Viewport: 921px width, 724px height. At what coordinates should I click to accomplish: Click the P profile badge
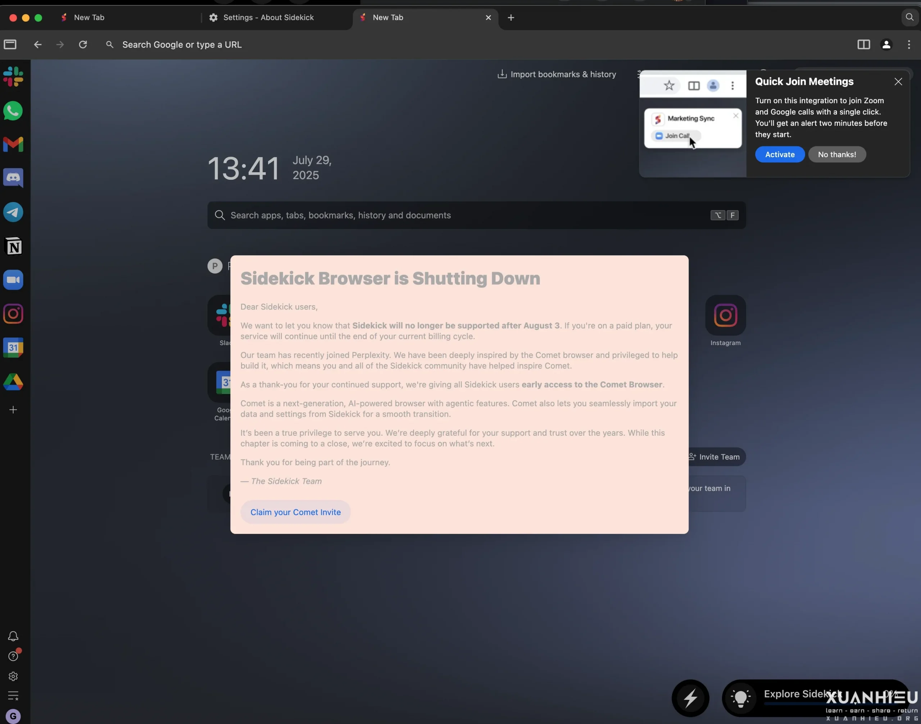coord(215,266)
